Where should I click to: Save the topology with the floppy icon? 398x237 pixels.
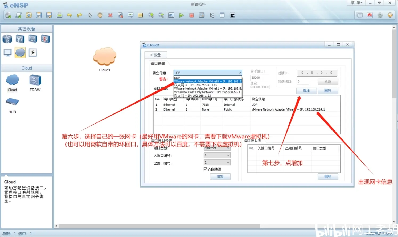click(39, 15)
